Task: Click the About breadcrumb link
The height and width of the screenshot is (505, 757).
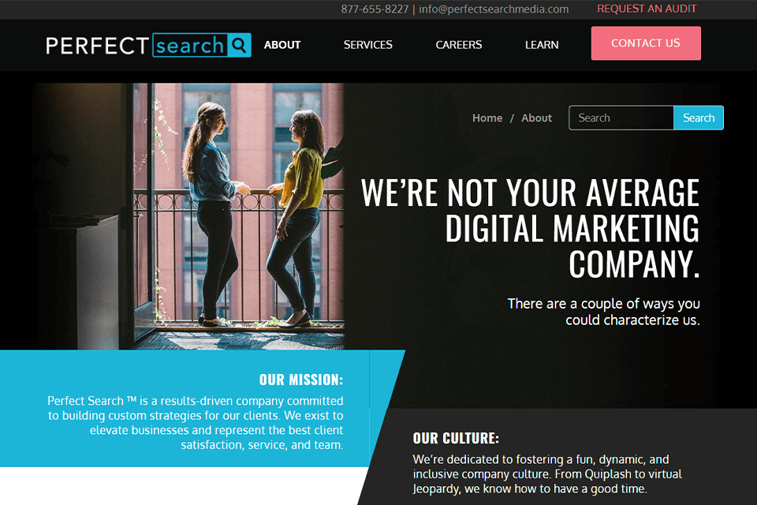Action: coord(536,118)
